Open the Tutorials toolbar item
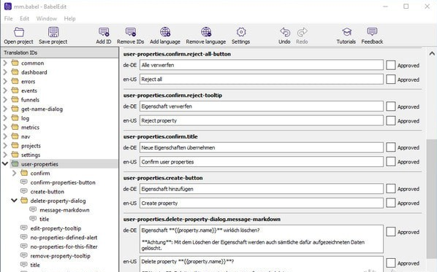 (x=346, y=36)
